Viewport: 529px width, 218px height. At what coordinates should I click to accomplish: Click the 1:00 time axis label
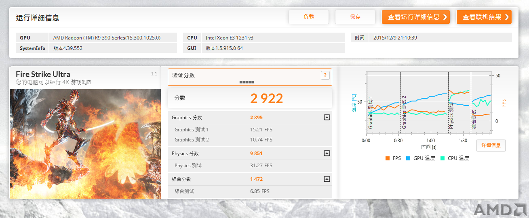pyautogui.click(x=430, y=141)
